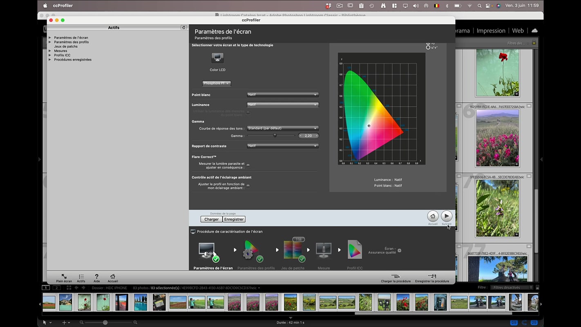Click the Lightroom cloud sync icon
The height and width of the screenshot is (327, 581).
(534, 31)
